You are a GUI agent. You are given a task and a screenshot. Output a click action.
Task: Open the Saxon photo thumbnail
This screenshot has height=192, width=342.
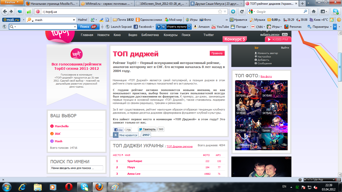coord(274,124)
